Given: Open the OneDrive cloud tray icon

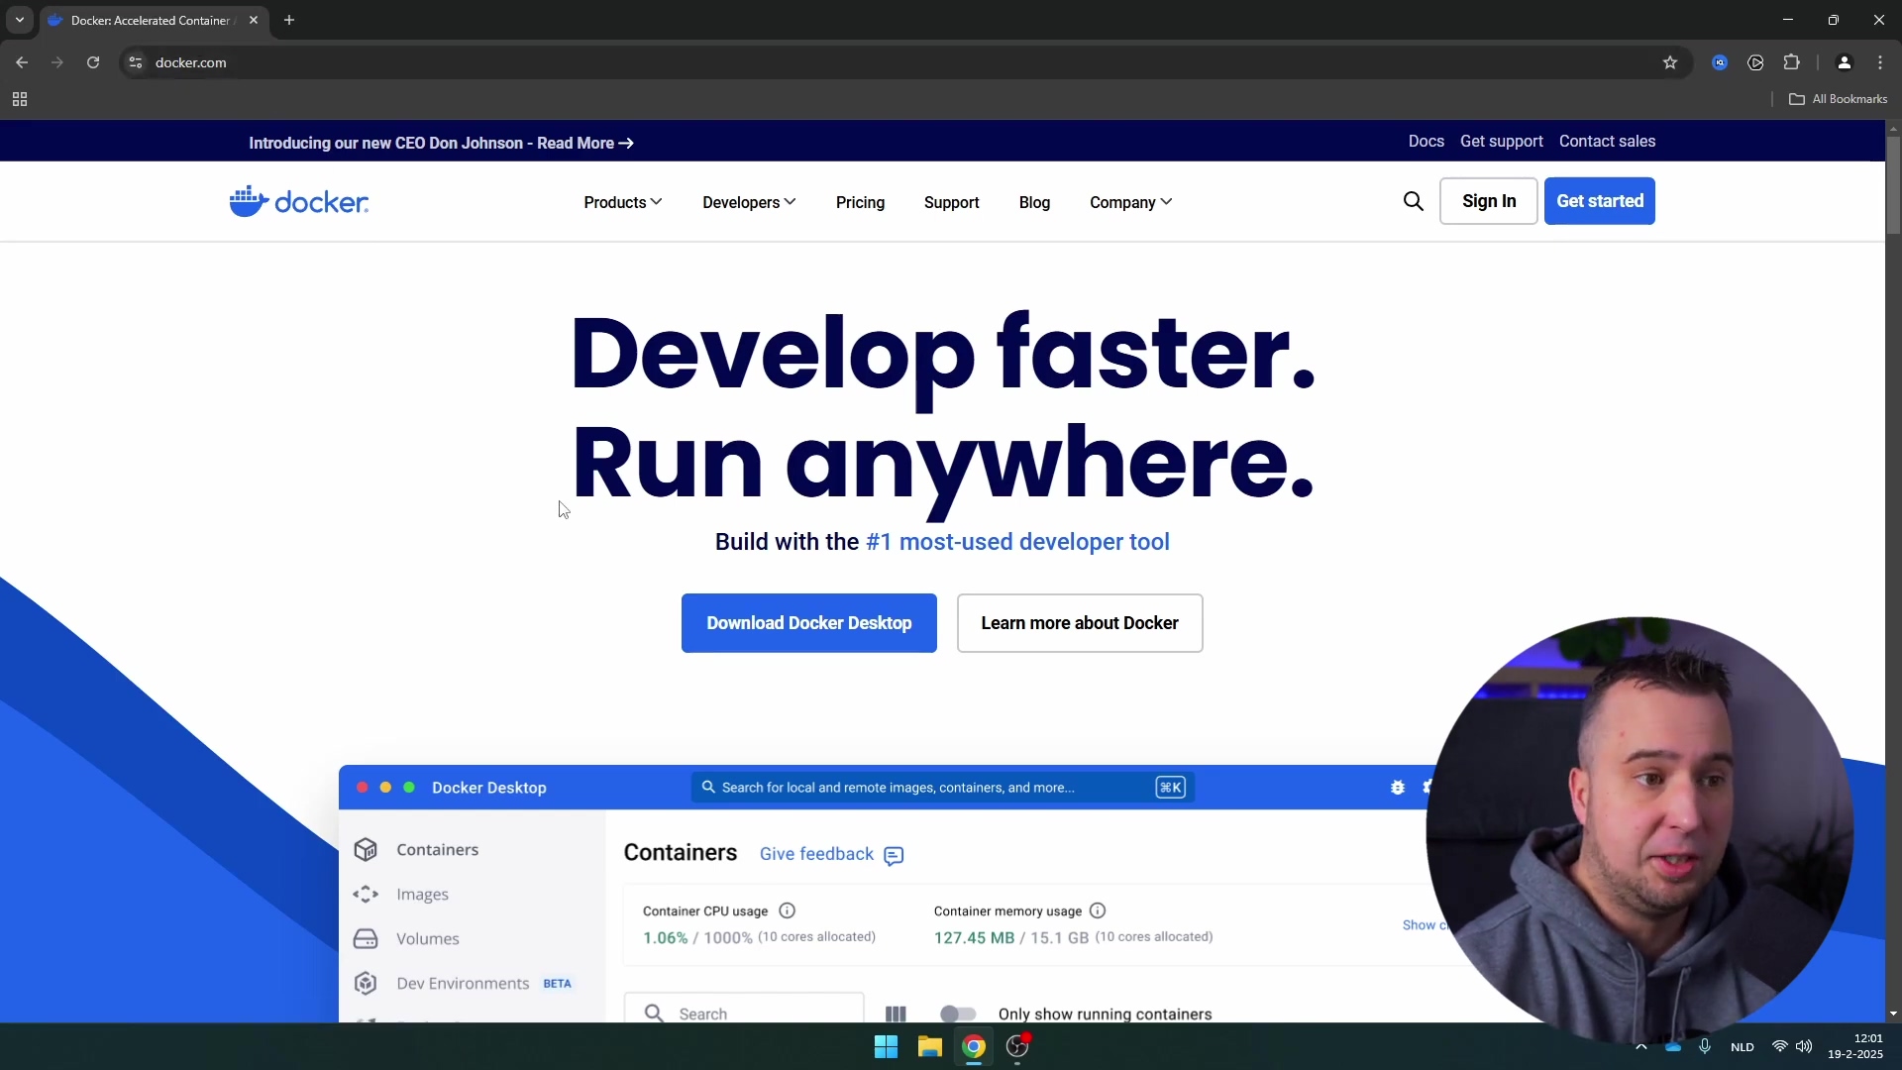Looking at the screenshot, I should (1673, 1047).
